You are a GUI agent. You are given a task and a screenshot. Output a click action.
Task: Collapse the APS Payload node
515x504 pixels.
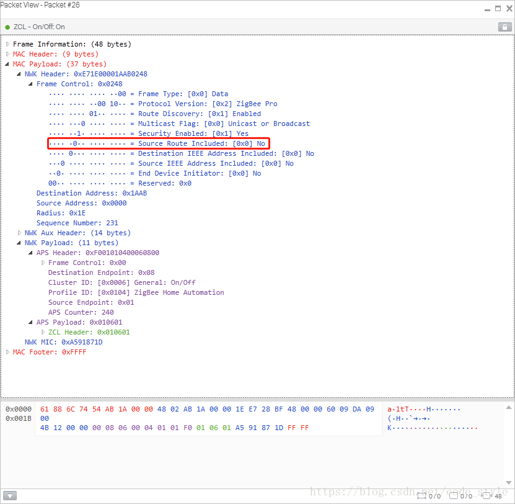pyautogui.click(x=31, y=322)
